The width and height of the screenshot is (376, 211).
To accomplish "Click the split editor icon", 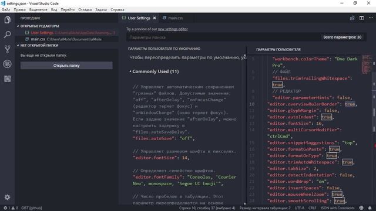I will 361,18.
